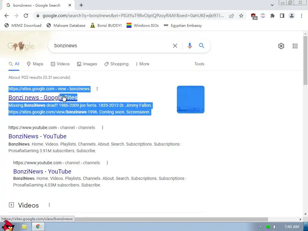This screenshot has height=231, width=308.
Task: Click the blue magnifier search button
Action: (202, 46)
